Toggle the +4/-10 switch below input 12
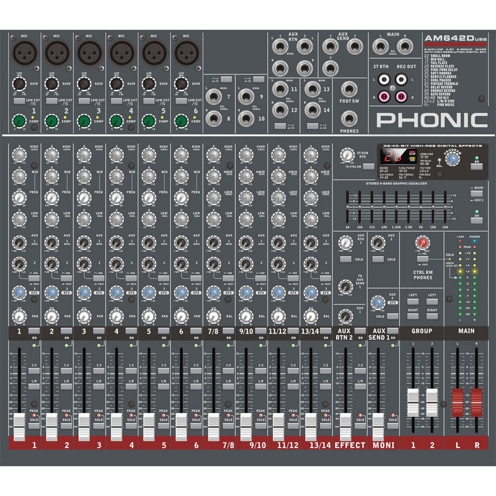The width and height of the screenshot is (496, 496). [x=280, y=126]
